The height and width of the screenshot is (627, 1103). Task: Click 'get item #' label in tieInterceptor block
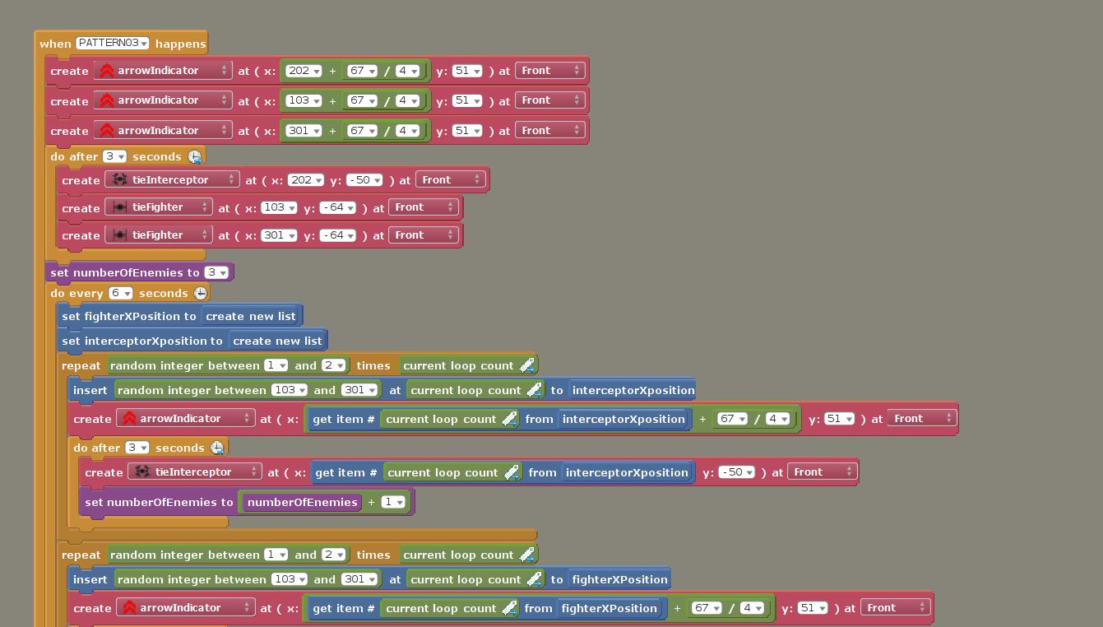345,472
